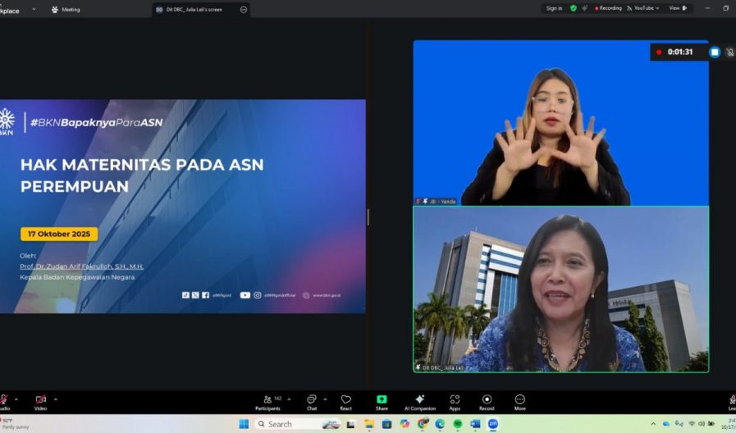The image size is (736, 433).
Task: Expand the audio options chevron
Action: (x=16, y=399)
